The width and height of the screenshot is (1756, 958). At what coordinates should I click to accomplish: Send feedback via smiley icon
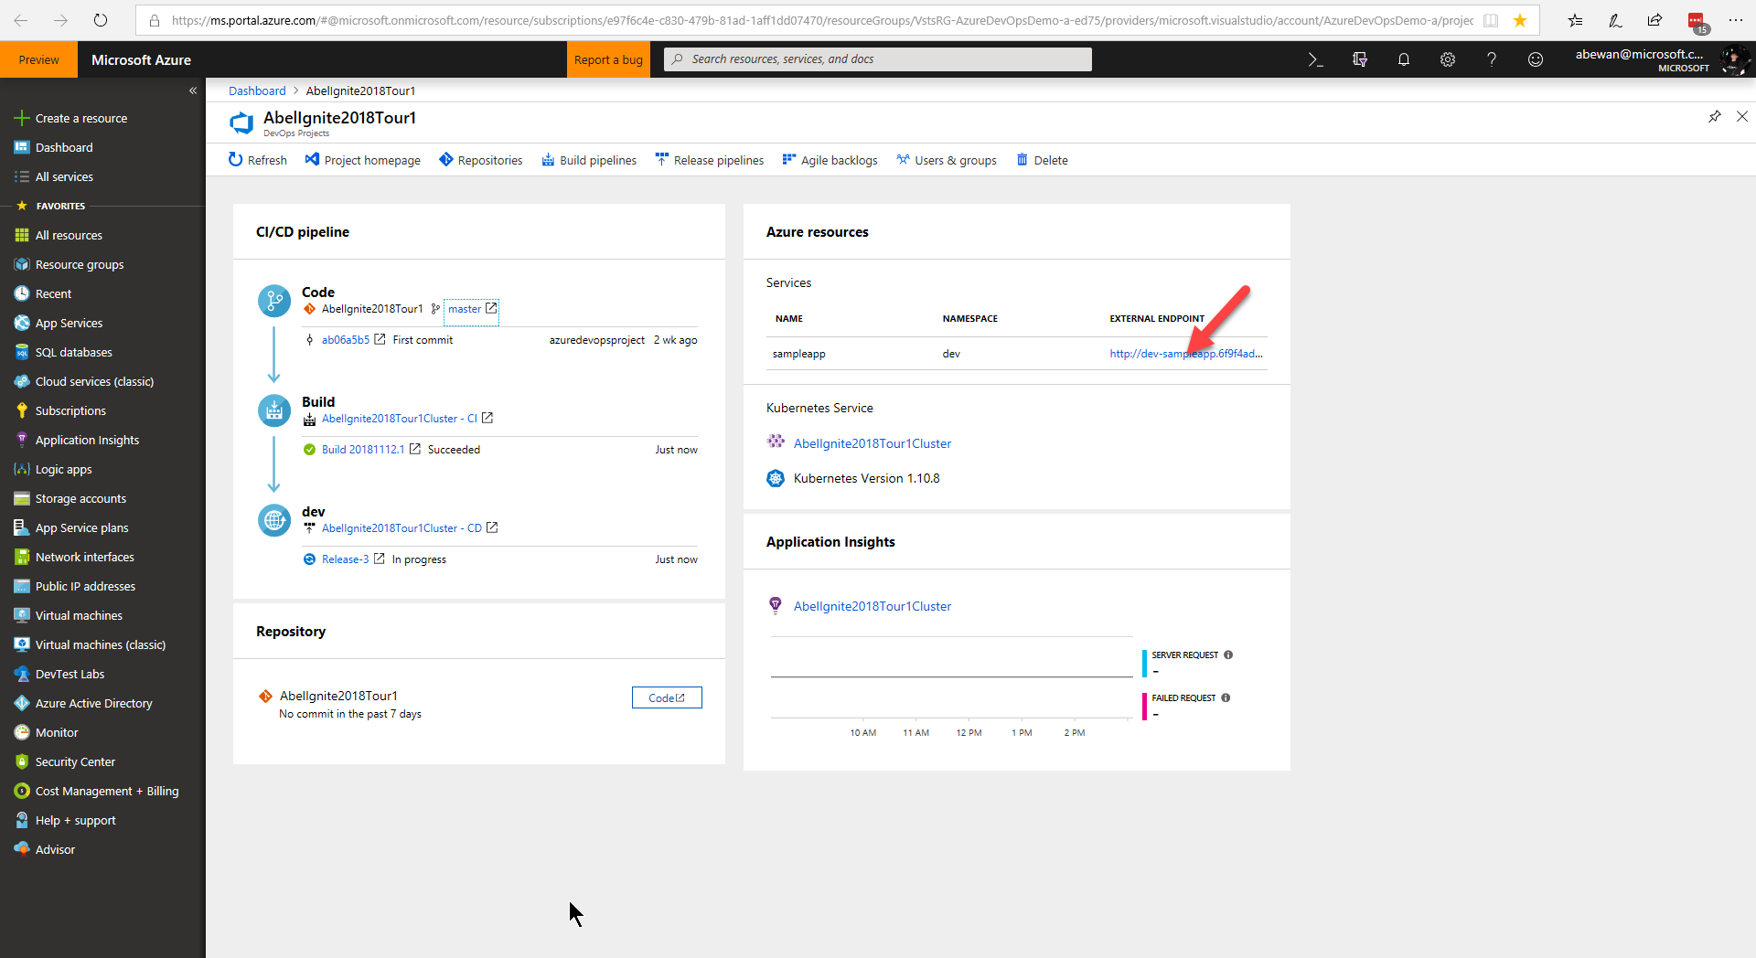pos(1536,59)
